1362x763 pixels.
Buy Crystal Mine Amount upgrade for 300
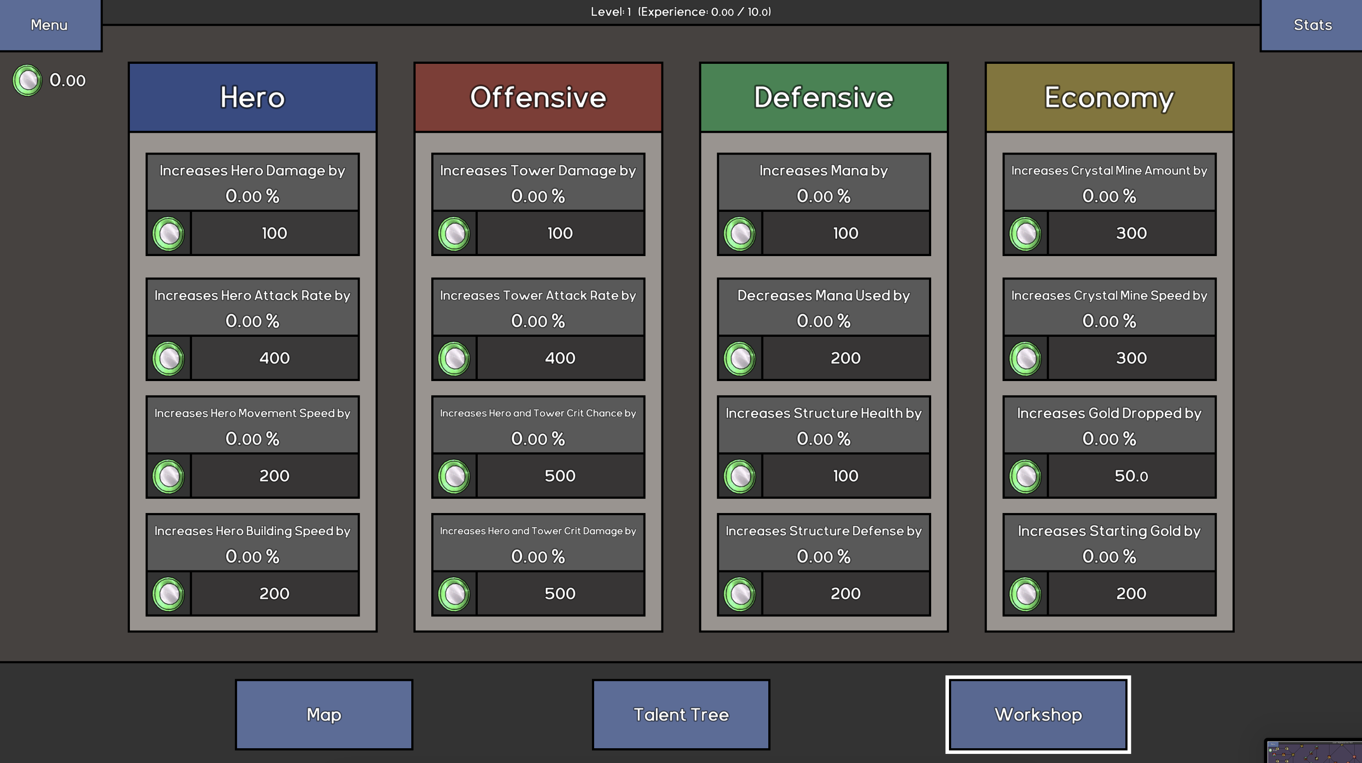click(1131, 234)
